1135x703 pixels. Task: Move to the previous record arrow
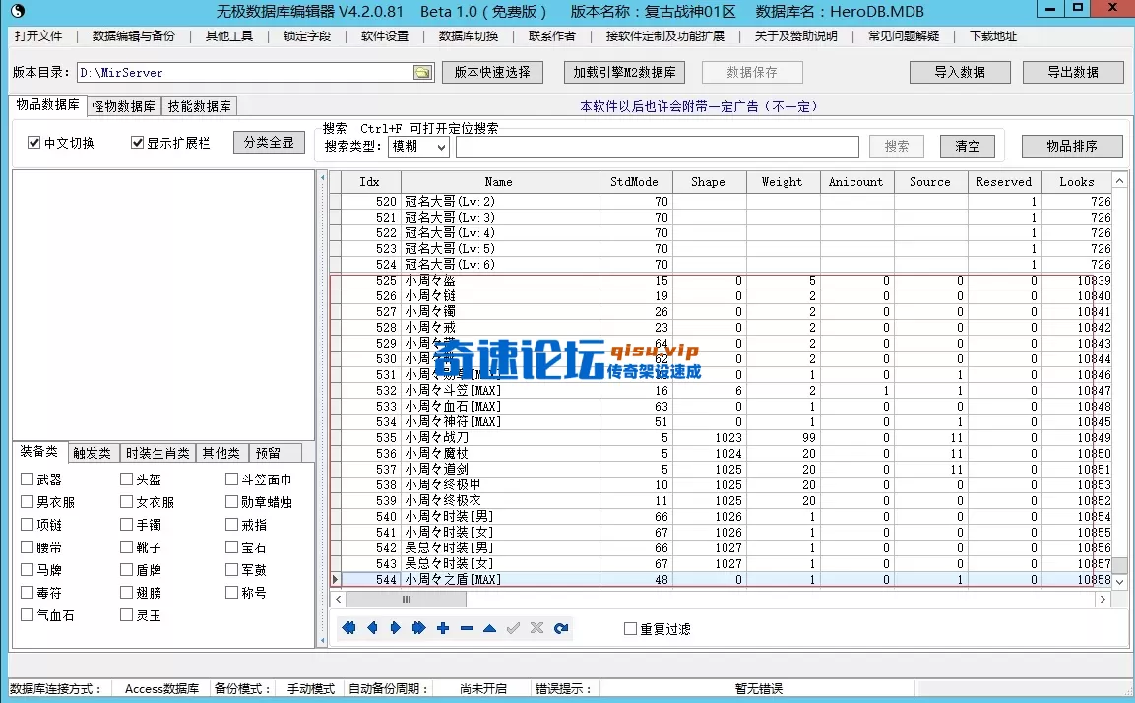coord(372,627)
